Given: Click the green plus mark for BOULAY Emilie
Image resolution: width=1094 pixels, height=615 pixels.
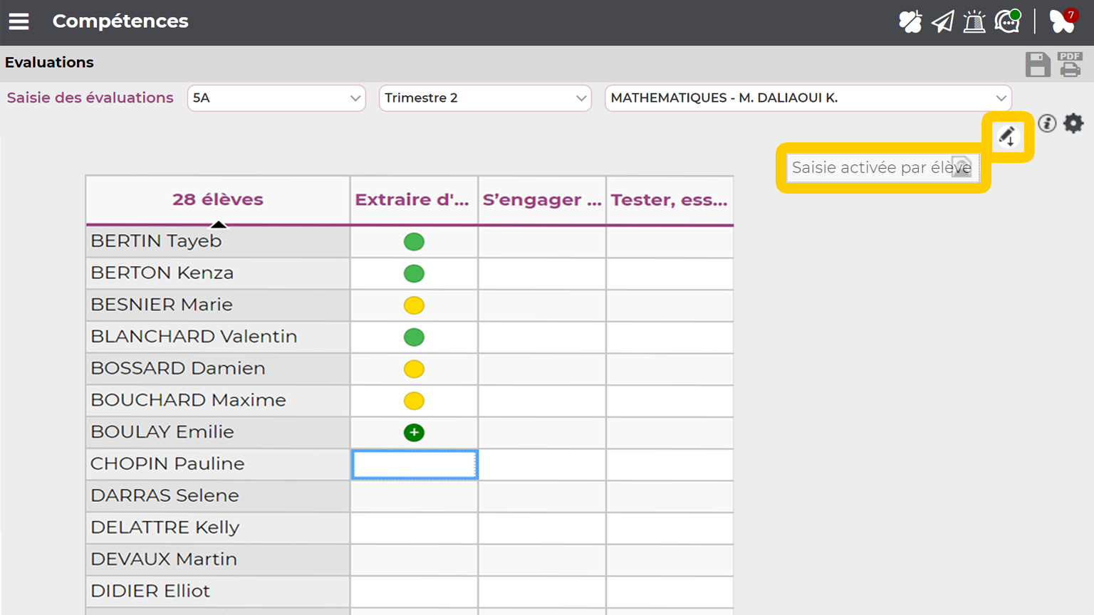Looking at the screenshot, I should pos(414,433).
